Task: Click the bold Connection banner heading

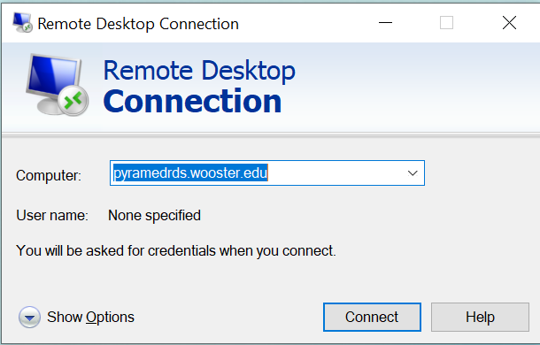Action: coord(192,101)
